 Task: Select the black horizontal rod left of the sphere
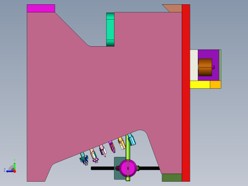point(103,168)
